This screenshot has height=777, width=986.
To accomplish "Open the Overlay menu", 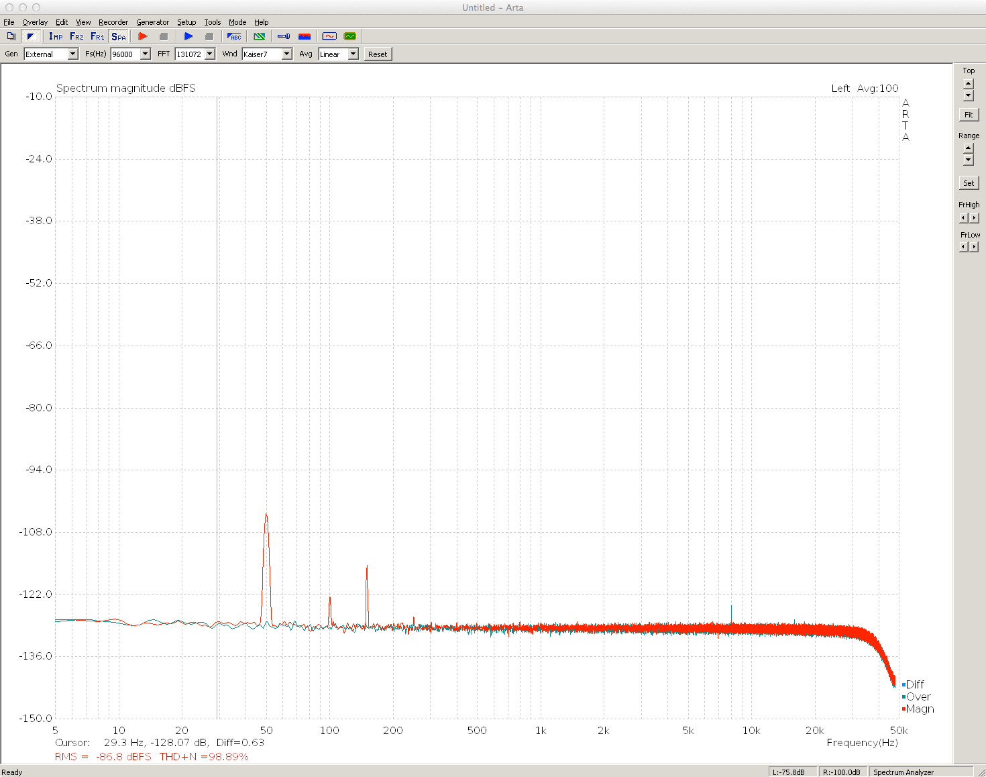I will click(x=35, y=22).
